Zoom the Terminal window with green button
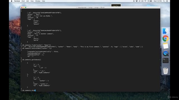The image size is (179, 100). click(x=26, y=7)
